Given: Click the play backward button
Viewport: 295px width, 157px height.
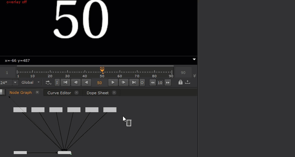Looking at the screenshot, I should pos(86,82).
